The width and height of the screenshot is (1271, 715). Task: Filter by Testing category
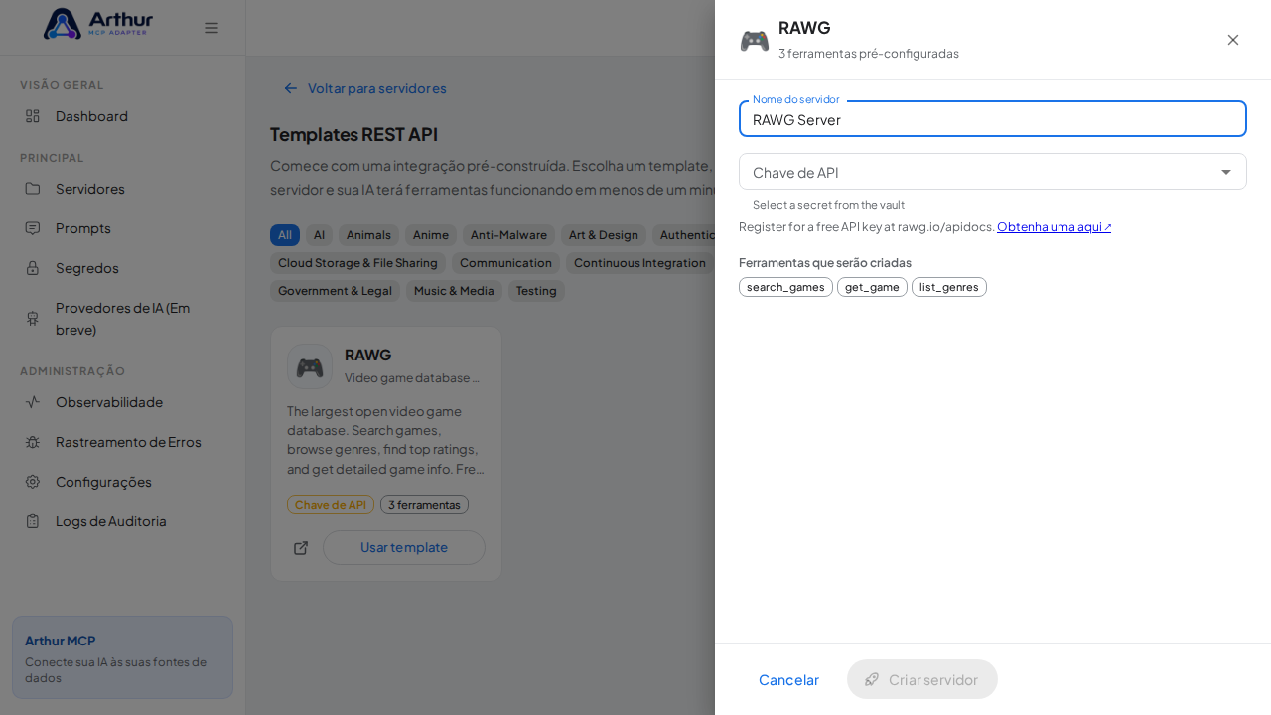pyautogui.click(x=536, y=291)
